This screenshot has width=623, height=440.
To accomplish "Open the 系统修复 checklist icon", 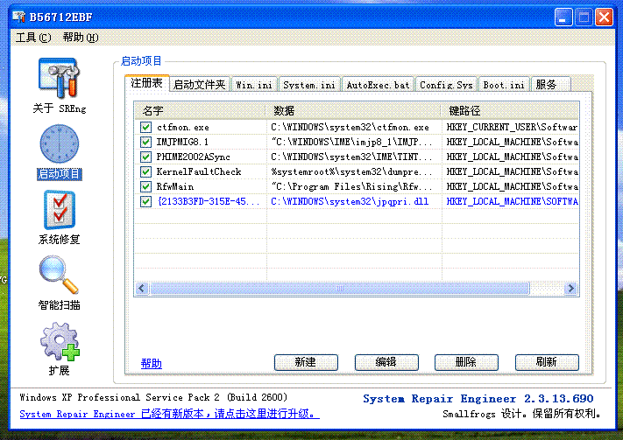I will tap(59, 210).
